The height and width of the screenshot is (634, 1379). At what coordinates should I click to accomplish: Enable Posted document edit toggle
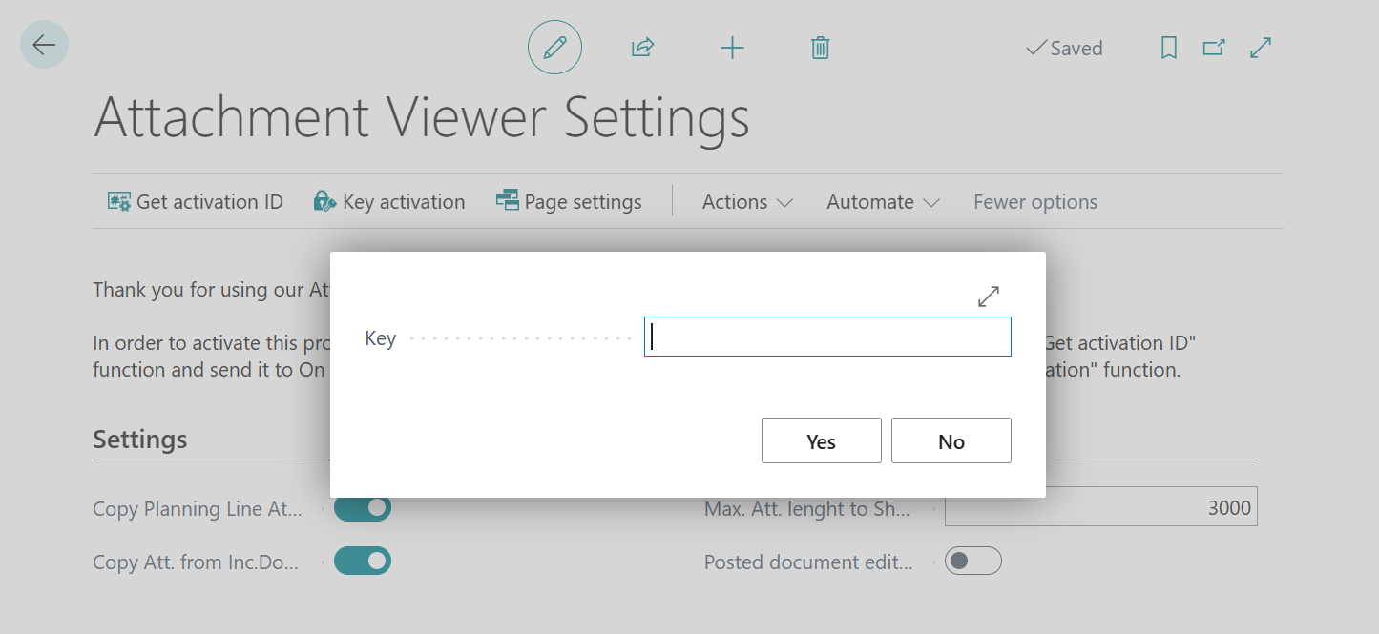(972, 562)
